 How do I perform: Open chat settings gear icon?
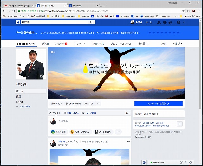click(190, 163)
